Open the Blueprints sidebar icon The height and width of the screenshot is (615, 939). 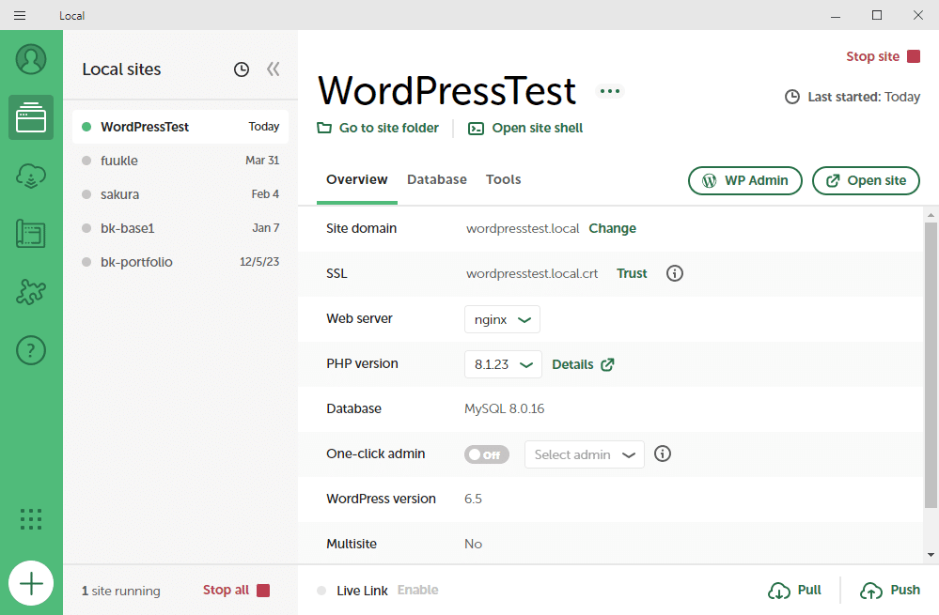click(x=31, y=234)
